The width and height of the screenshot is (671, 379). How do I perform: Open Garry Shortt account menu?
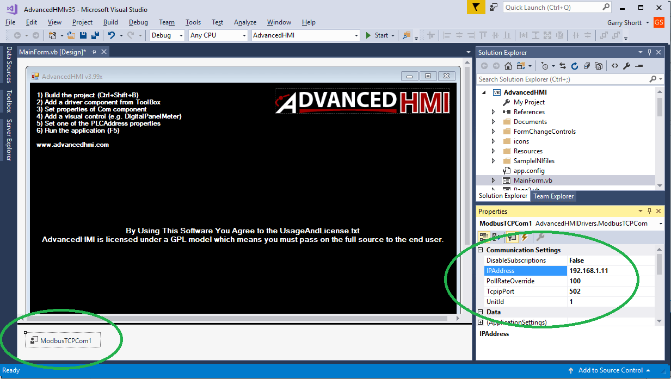pyautogui.click(x=628, y=22)
